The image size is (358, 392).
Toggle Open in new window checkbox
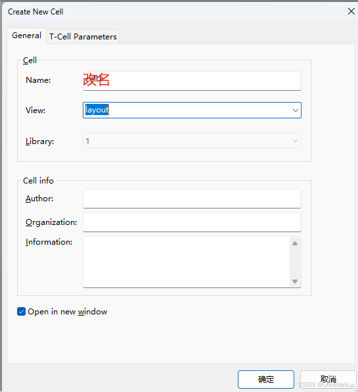click(21, 312)
